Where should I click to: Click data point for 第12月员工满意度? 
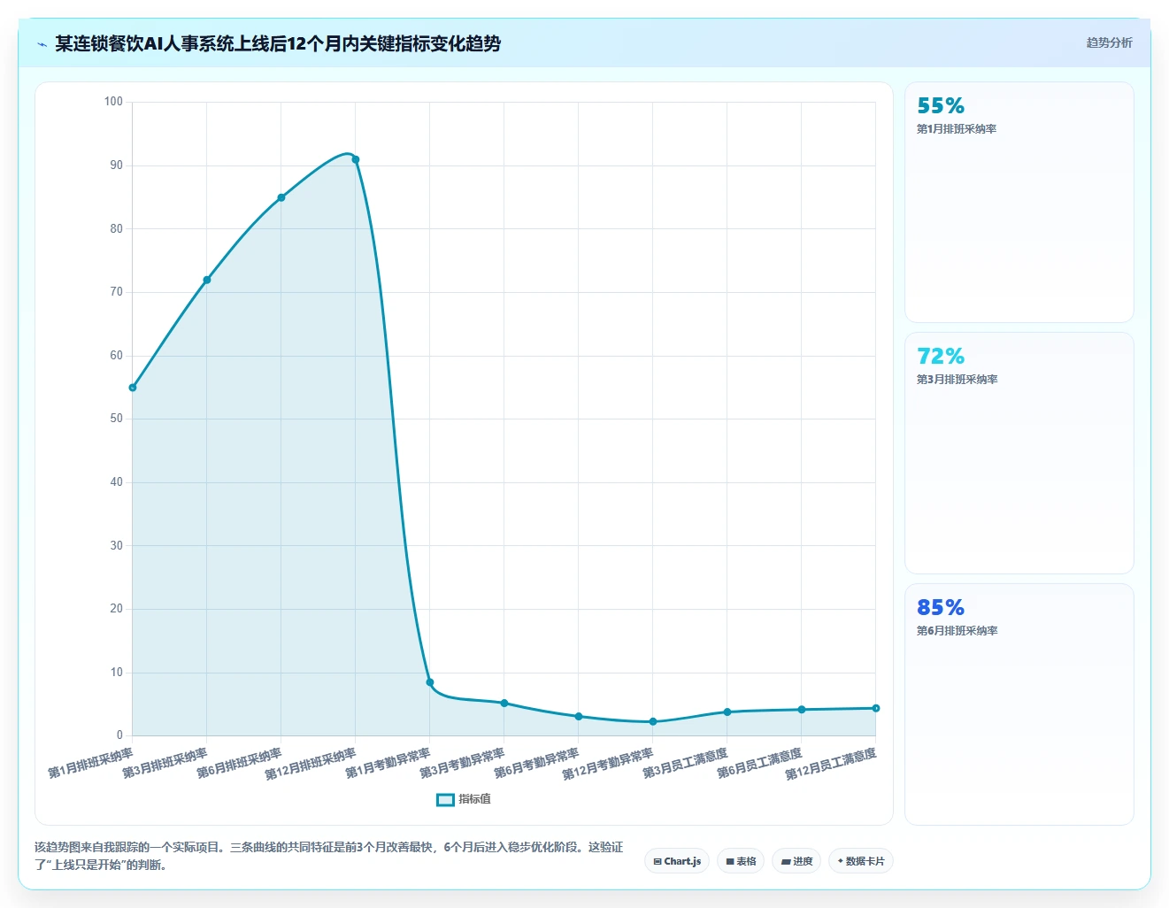(876, 708)
